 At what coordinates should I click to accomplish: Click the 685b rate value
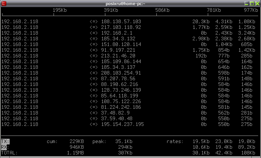point(246,45)
